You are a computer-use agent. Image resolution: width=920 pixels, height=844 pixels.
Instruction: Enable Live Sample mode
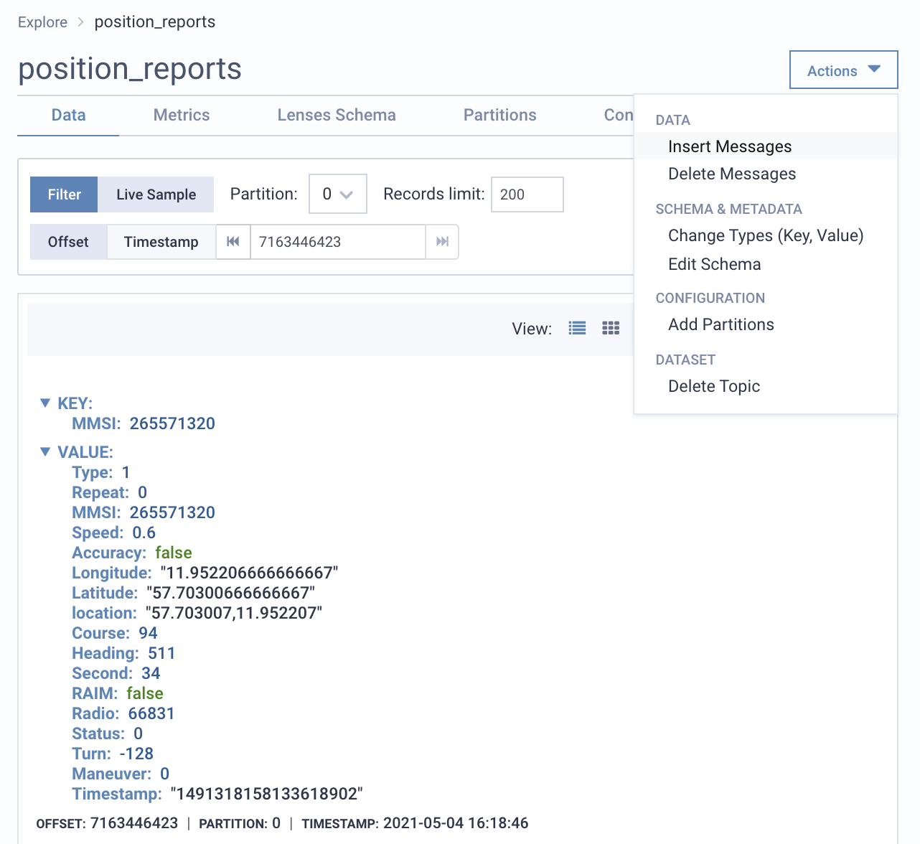tap(156, 194)
